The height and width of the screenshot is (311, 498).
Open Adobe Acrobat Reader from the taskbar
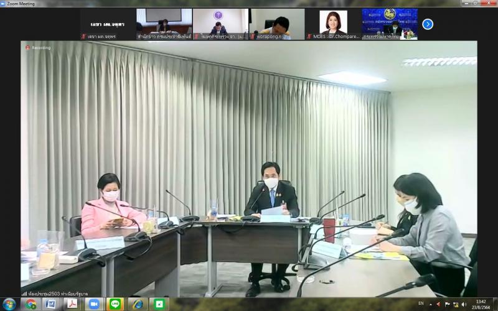point(72,304)
